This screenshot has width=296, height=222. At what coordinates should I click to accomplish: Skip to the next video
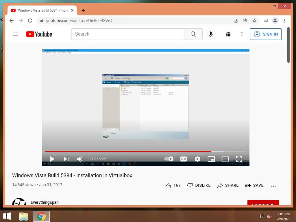click(66, 159)
